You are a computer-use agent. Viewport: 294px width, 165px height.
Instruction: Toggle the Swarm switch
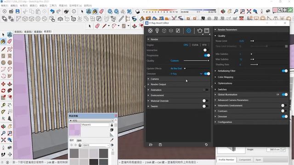click(x=205, y=106)
